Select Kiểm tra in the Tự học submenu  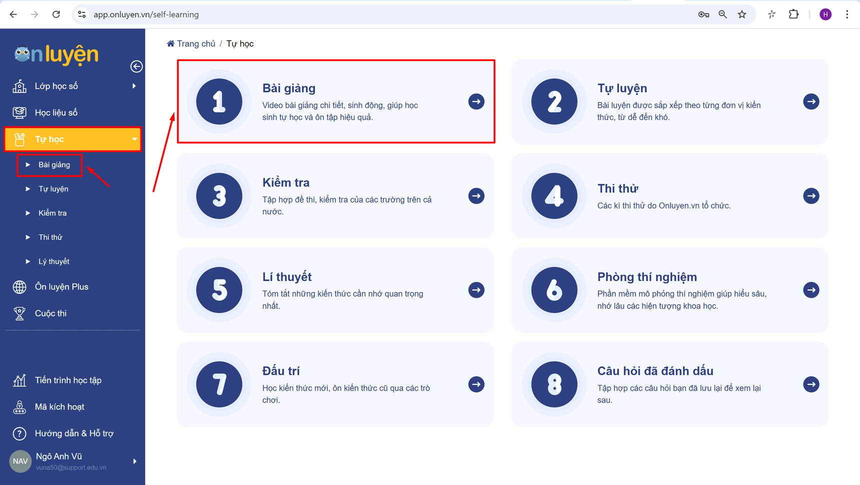pos(52,212)
